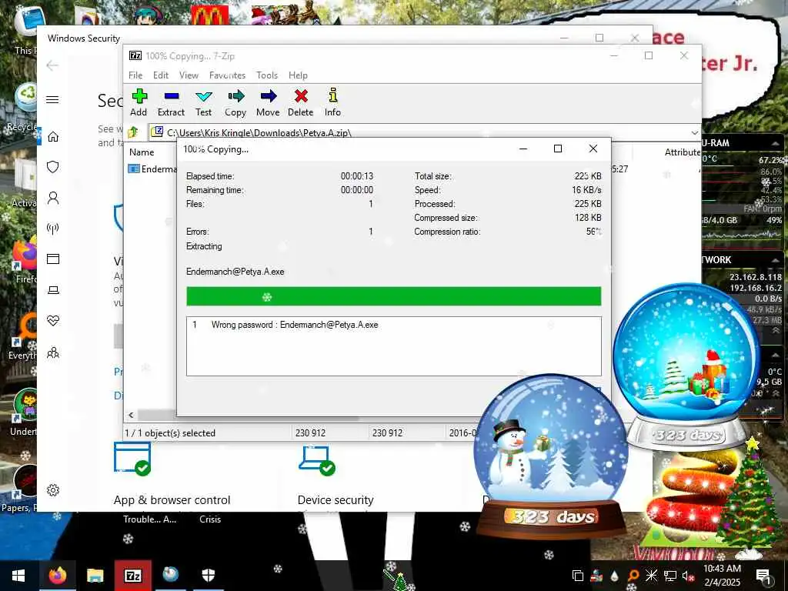Open Device performance & health heart icon

(53, 321)
